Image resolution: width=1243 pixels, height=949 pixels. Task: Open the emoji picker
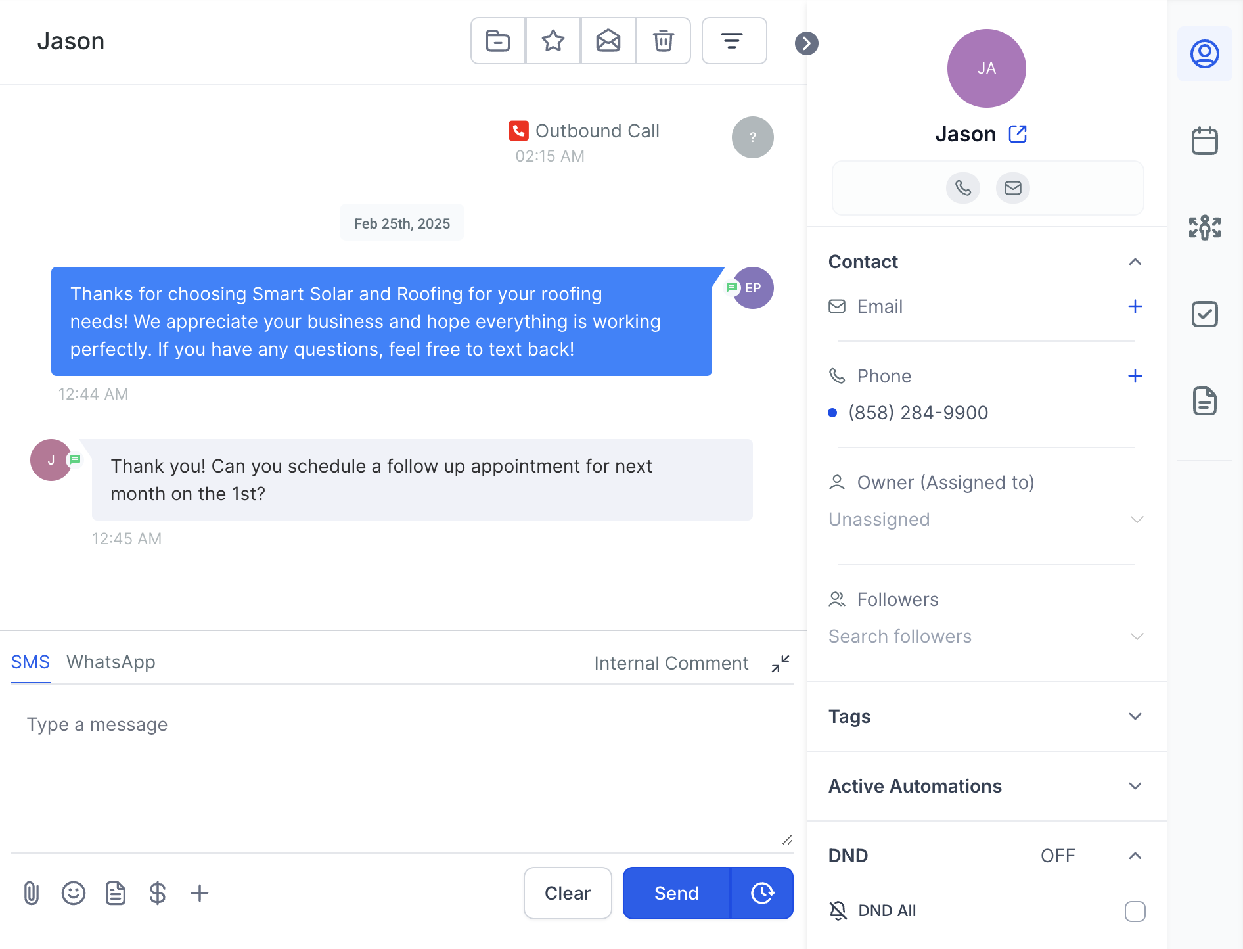pos(74,893)
